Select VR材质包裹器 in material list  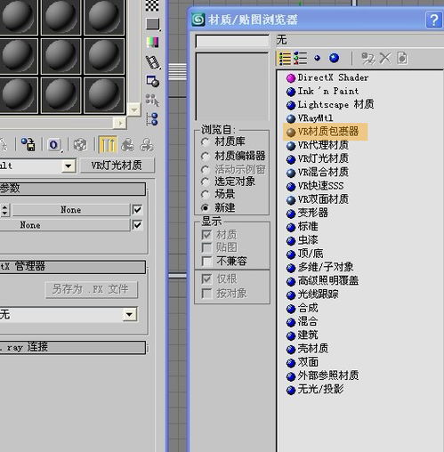(x=325, y=132)
